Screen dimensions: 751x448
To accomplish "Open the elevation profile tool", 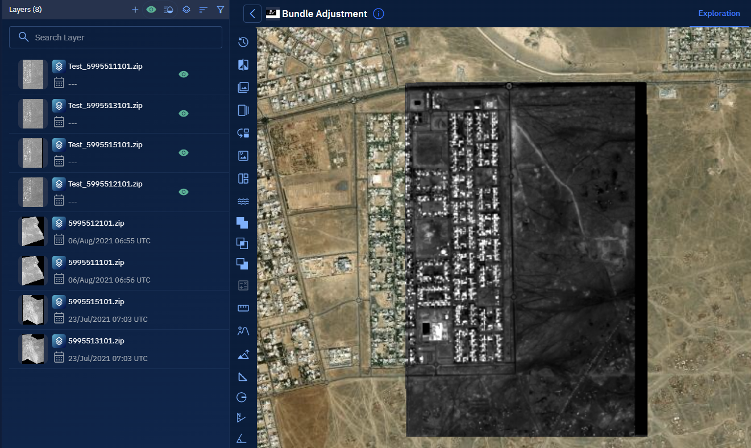I will pyautogui.click(x=243, y=330).
